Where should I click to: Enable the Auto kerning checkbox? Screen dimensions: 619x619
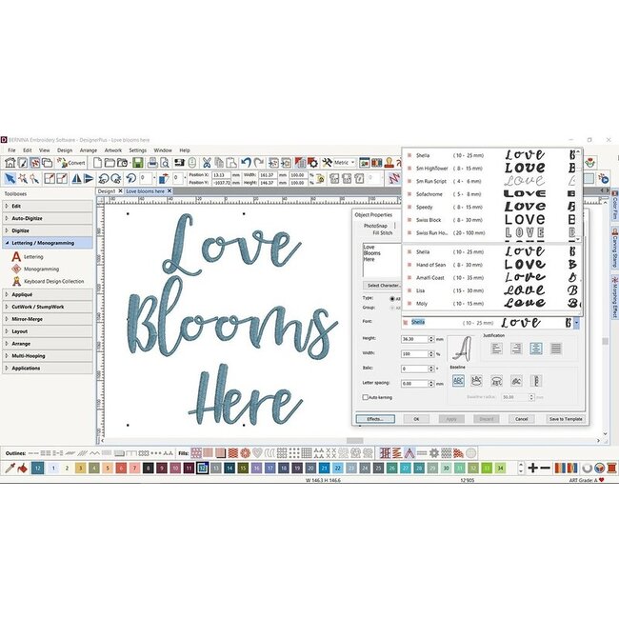point(366,397)
